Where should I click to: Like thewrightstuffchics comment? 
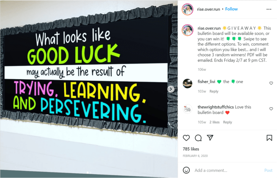(x=271, y=109)
